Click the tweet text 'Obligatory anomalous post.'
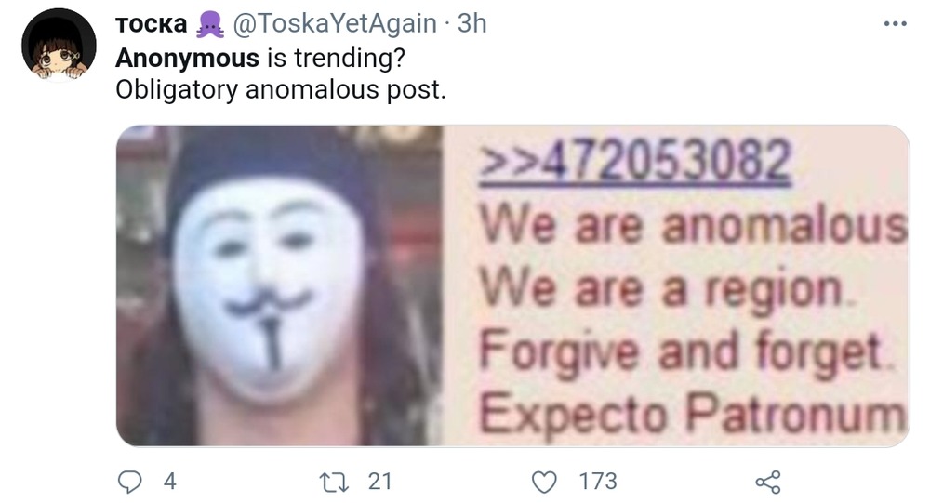 (x=281, y=90)
